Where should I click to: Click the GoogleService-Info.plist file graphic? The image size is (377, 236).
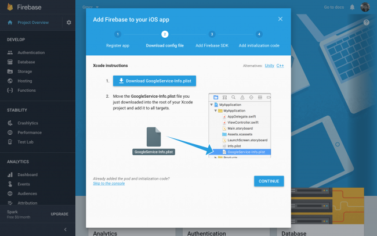154,141
